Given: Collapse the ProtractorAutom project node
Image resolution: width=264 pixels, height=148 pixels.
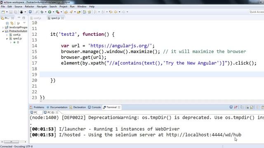Looking at the screenshot, I should pos(3,31).
